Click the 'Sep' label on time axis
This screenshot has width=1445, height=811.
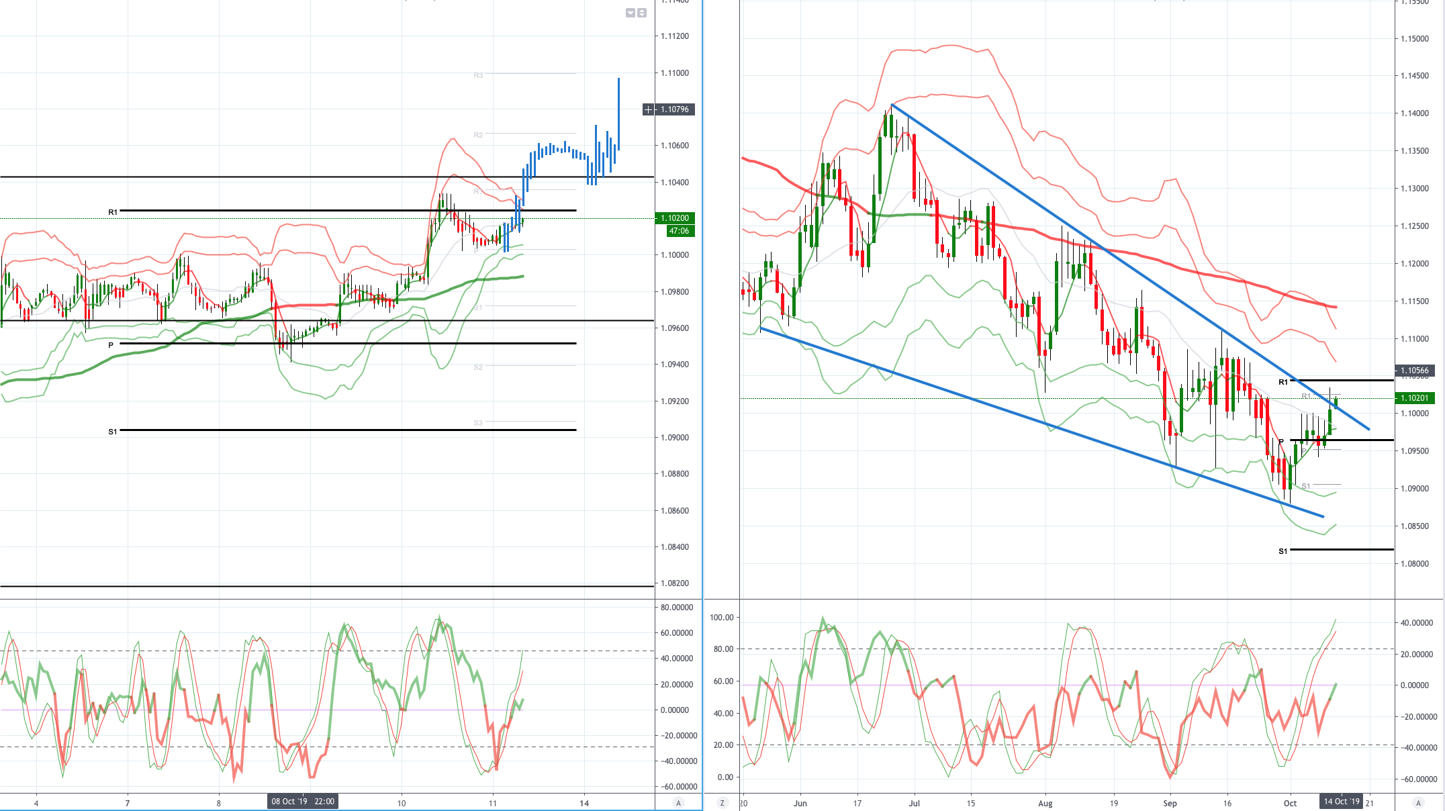[x=1170, y=803]
